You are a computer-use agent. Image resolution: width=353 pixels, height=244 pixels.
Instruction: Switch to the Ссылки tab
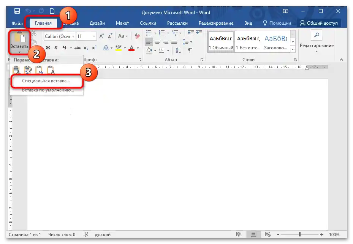(148, 23)
